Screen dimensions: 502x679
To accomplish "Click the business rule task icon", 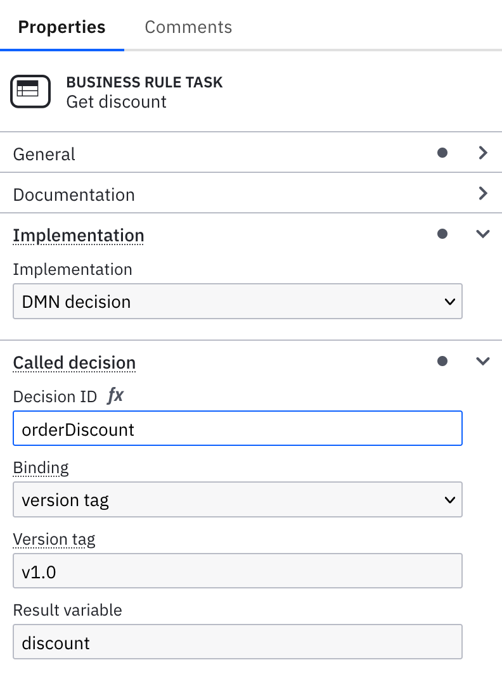I will (x=30, y=91).
